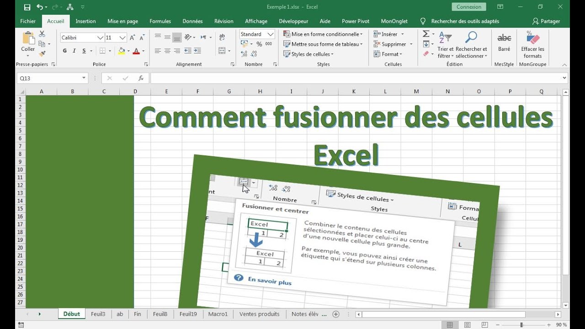Open Mise en forme conditionnelle menu

click(323, 34)
